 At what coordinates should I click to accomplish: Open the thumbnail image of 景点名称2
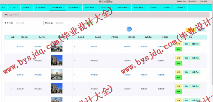point(57,60)
